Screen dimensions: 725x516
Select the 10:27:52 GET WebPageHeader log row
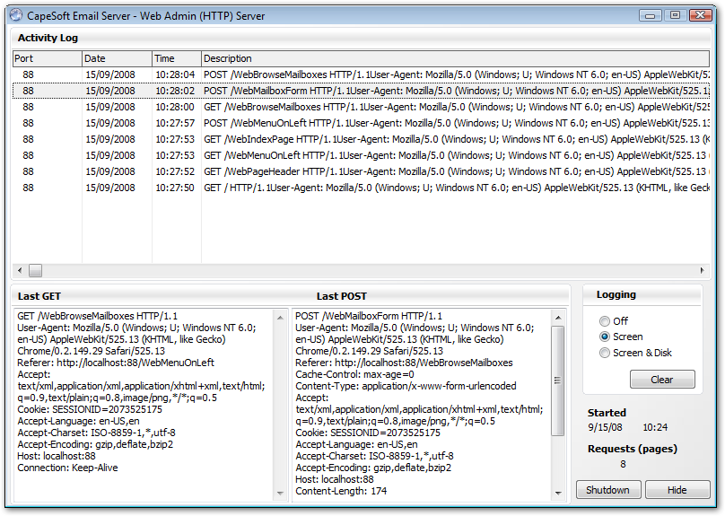(359, 171)
